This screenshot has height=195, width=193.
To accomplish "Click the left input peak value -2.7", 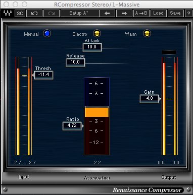I will click(17, 163).
